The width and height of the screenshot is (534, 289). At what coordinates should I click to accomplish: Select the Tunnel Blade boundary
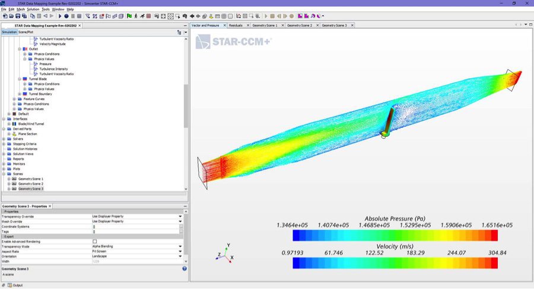click(37, 79)
